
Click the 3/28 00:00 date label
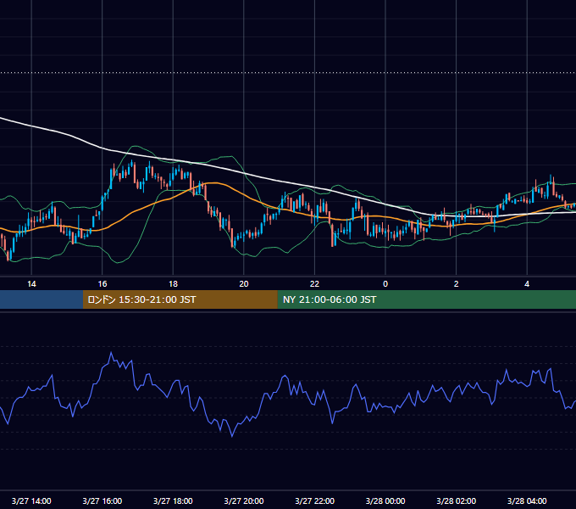pyautogui.click(x=385, y=501)
